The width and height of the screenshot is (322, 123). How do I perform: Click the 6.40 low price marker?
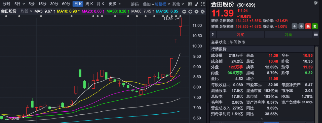pyautogui.click(x=15, y=118)
